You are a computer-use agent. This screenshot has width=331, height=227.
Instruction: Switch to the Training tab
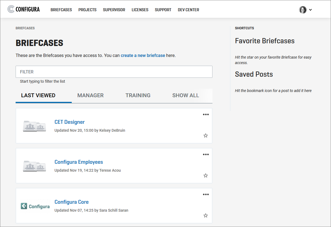tap(138, 96)
